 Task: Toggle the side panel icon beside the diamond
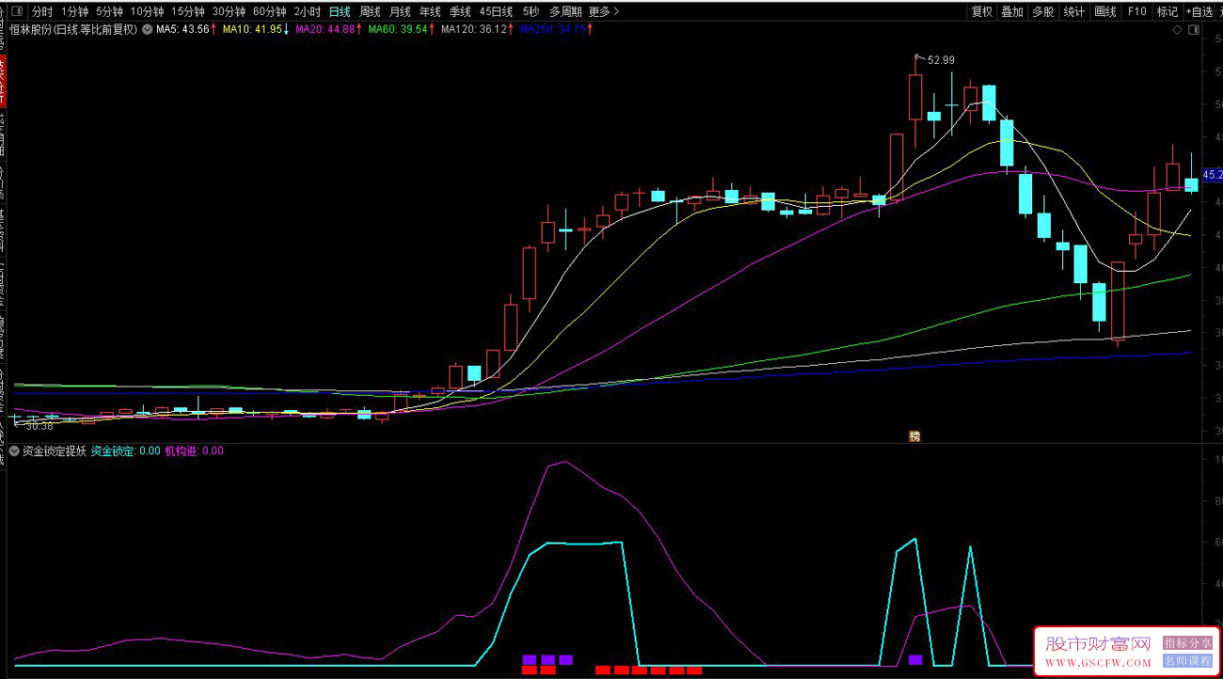(x=1194, y=30)
